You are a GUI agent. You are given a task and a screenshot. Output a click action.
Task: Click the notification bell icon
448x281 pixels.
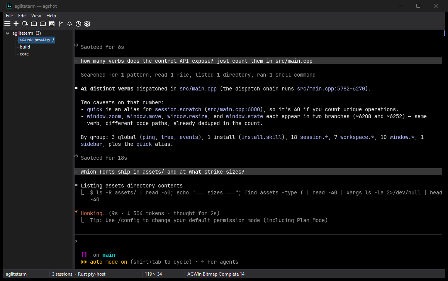[x=70, y=23]
